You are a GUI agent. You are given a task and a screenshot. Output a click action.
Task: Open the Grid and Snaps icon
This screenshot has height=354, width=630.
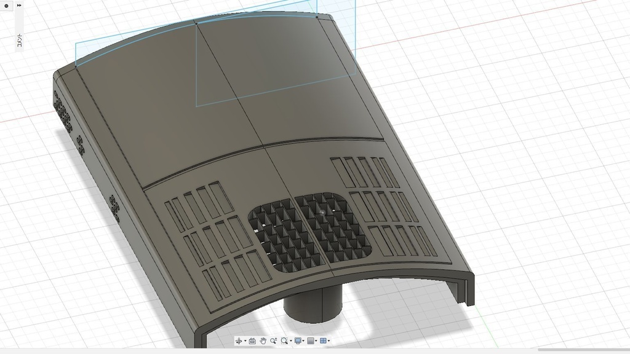[x=311, y=340]
